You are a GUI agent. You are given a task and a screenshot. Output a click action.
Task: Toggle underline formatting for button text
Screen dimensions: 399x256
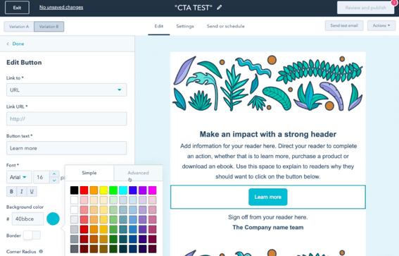(32, 191)
